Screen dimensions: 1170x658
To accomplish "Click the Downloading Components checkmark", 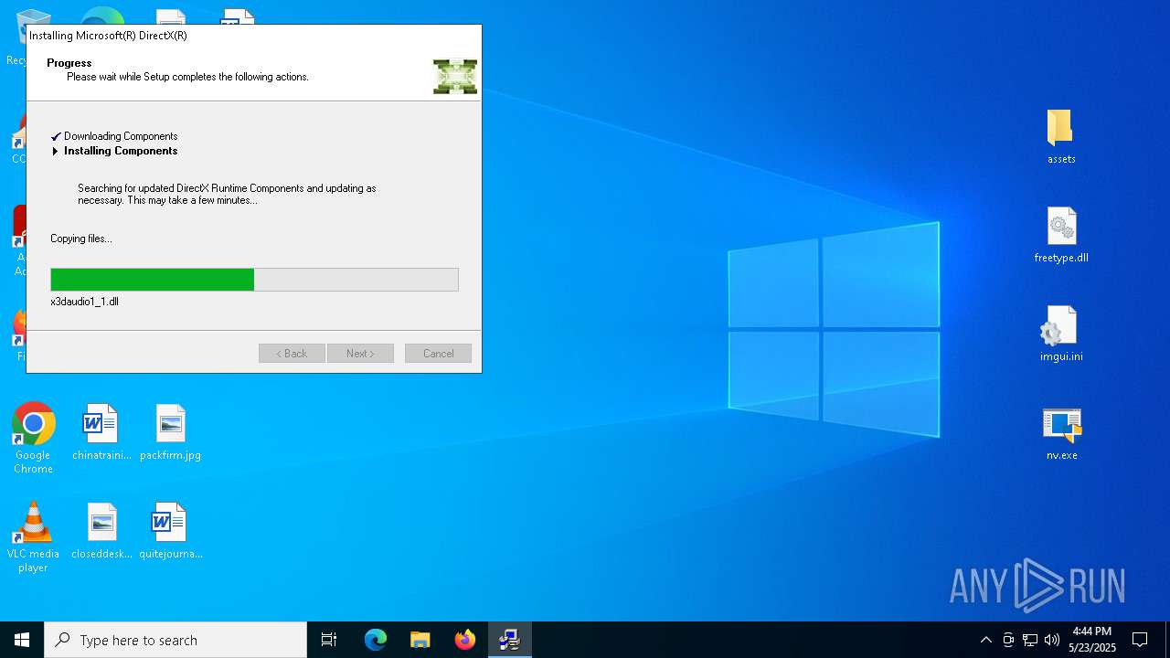I will 56,136.
